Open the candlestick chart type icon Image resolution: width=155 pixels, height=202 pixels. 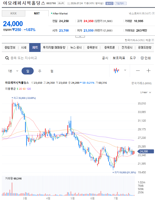116,70
